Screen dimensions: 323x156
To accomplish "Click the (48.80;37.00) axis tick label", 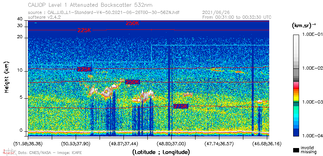I will (171, 143).
